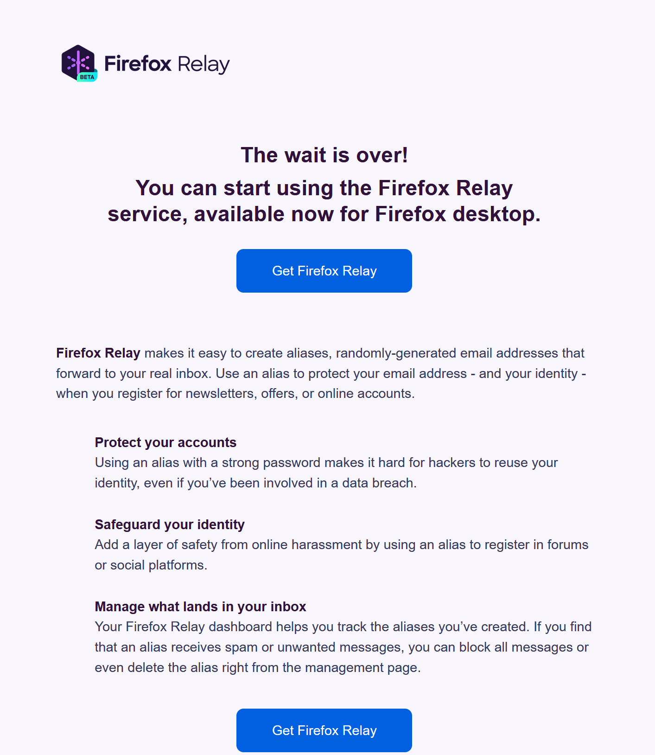The image size is (655, 755).
Task: Click the "Relay" word in the header wordmark
Action: click(203, 64)
